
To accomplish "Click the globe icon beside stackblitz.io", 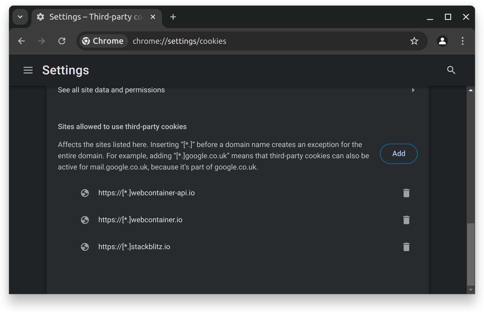I will pos(85,247).
